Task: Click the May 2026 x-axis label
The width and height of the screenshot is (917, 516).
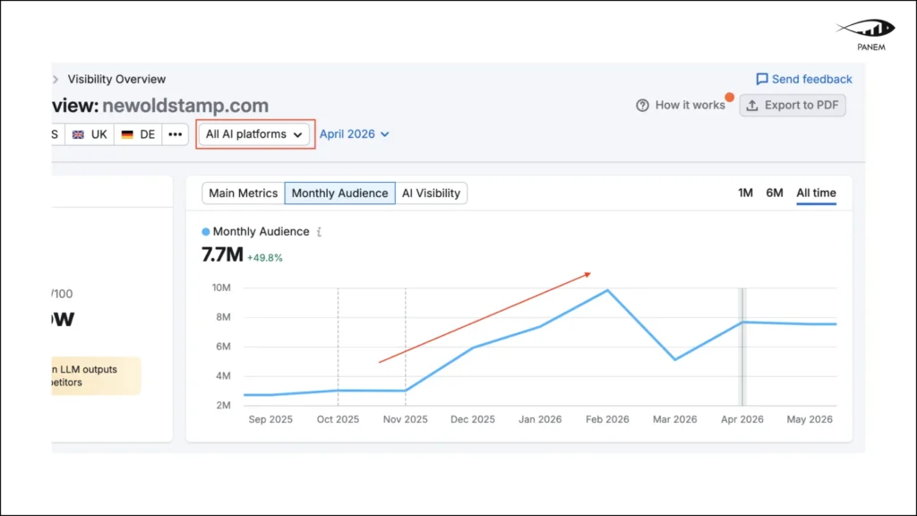Action: pos(810,419)
